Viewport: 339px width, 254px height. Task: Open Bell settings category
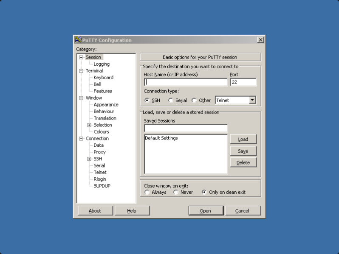97,84
